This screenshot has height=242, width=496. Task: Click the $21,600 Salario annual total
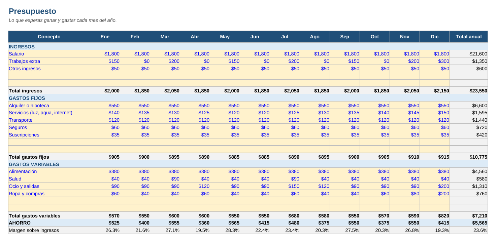pos(469,54)
